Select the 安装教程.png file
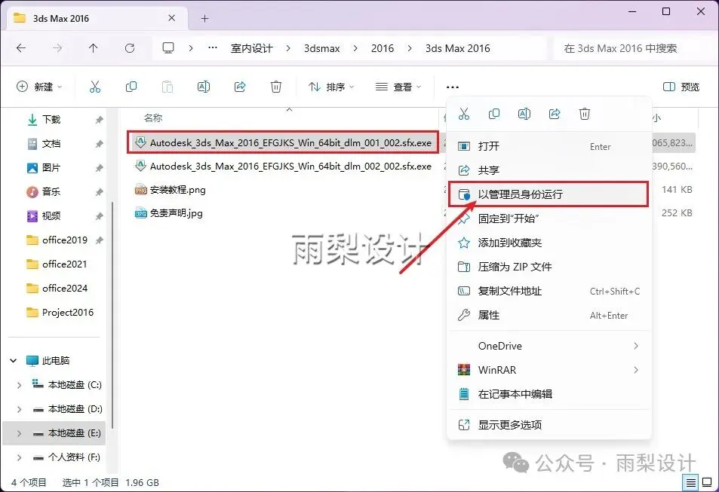 pyautogui.click(x=170, y=190)
